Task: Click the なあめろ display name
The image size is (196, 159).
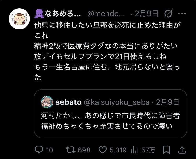Action: coord(63,13)
